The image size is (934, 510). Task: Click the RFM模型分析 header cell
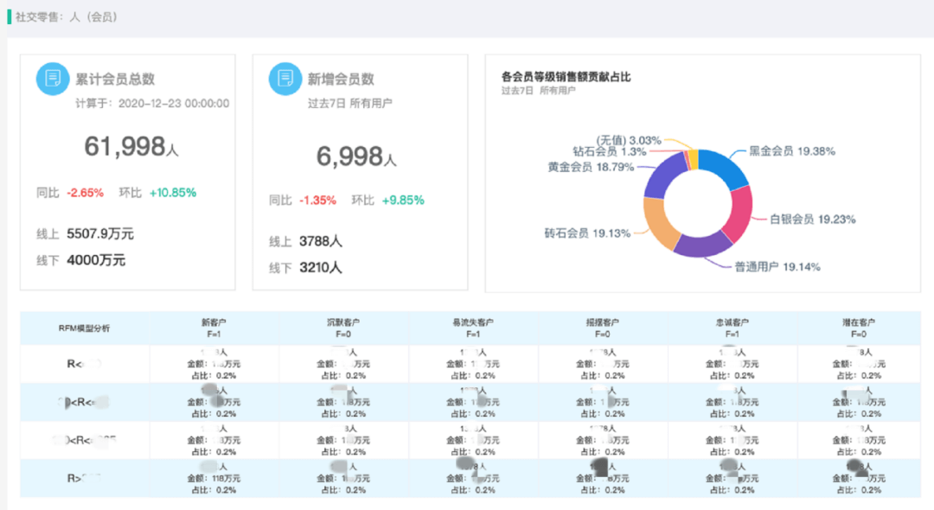pos(84,328)
